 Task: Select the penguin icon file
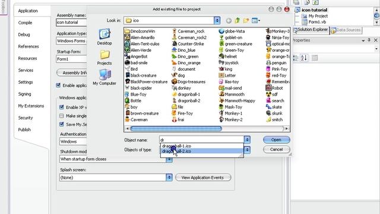276,63
